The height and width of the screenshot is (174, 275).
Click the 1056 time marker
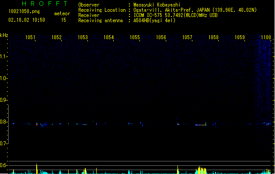click(161, 37)
